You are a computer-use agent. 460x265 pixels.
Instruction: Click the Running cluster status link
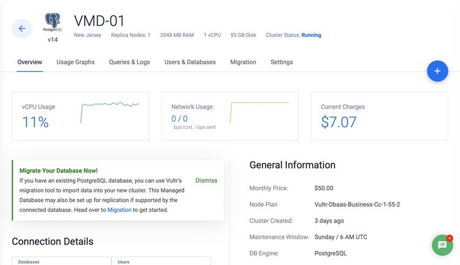[311, 35]
